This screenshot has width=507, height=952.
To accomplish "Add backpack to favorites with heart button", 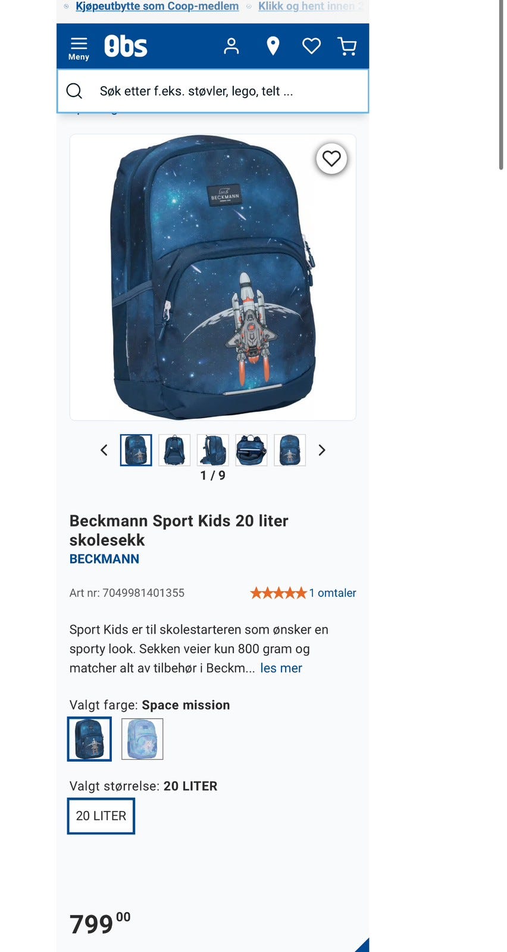I will point(331,159).
